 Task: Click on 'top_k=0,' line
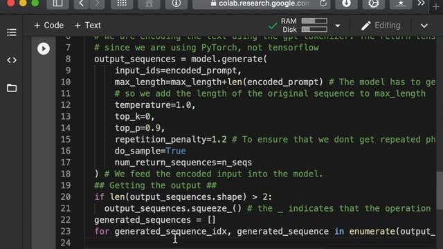[x=135, y=117]
